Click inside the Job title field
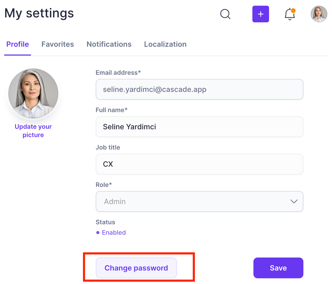This screenshot has width=332, height=284. 199,164
